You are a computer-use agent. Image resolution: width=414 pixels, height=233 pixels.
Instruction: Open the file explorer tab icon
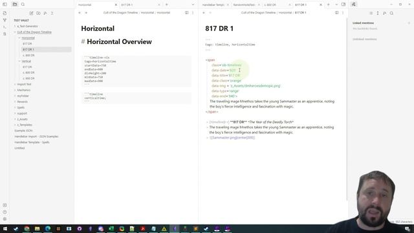(15, 5)
